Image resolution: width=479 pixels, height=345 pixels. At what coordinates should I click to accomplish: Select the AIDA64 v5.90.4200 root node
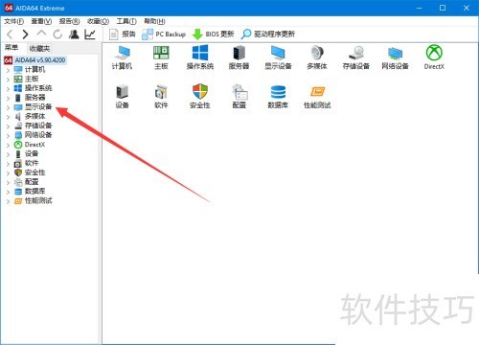35,60
